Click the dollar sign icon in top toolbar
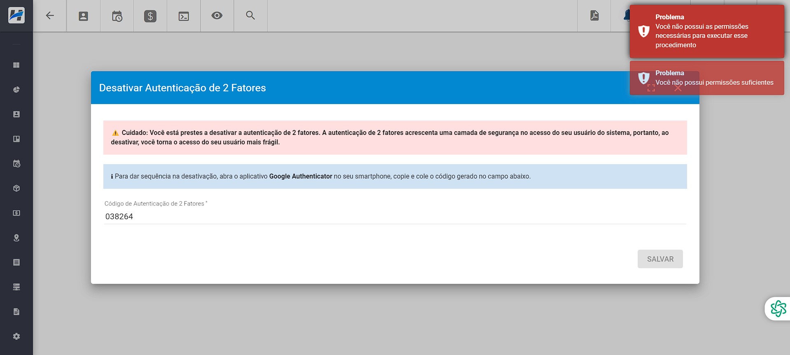 (150, 16)
